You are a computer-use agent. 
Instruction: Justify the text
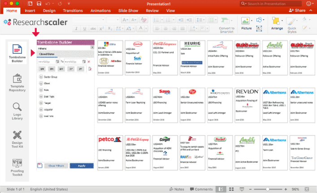point(182,29)
